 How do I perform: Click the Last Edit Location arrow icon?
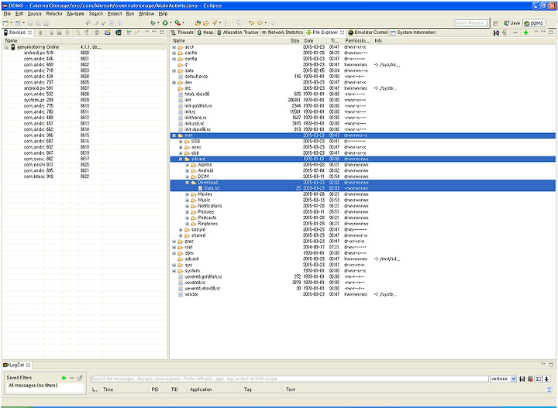(252, 22)
